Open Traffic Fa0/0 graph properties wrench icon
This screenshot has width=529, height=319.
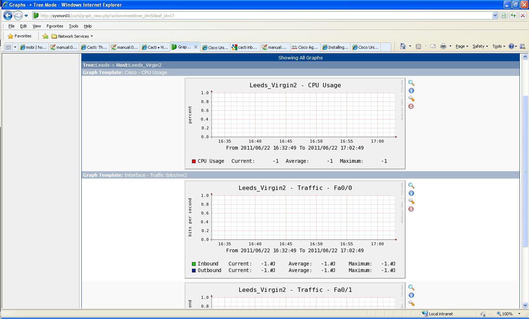(x=411, y=201)
